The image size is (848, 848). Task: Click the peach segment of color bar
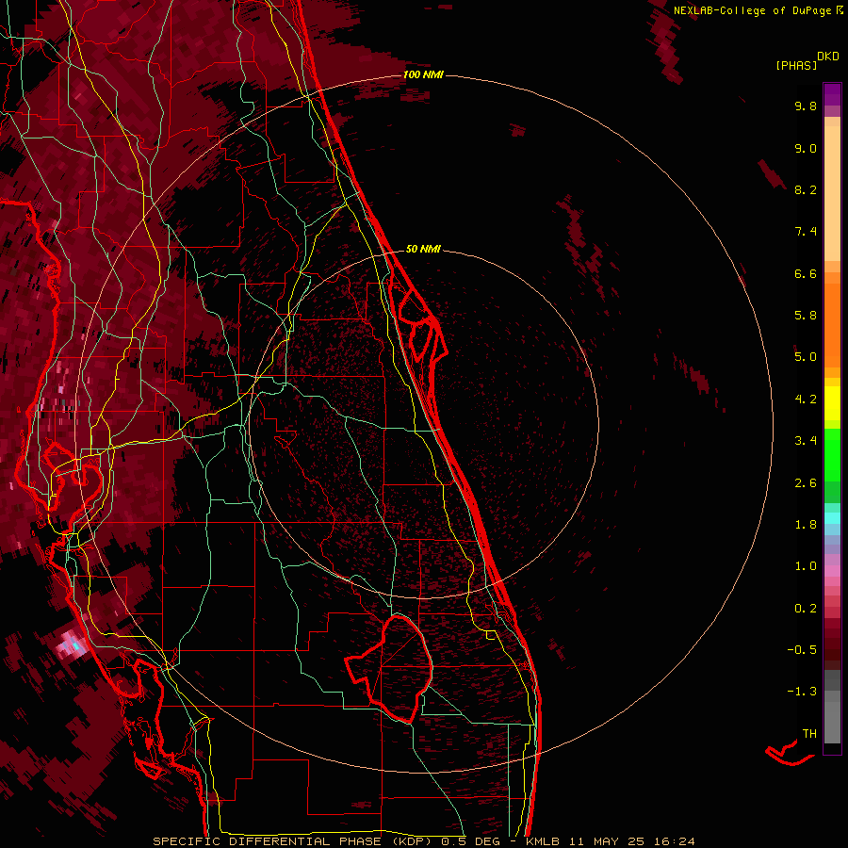(x=832, y=189)
